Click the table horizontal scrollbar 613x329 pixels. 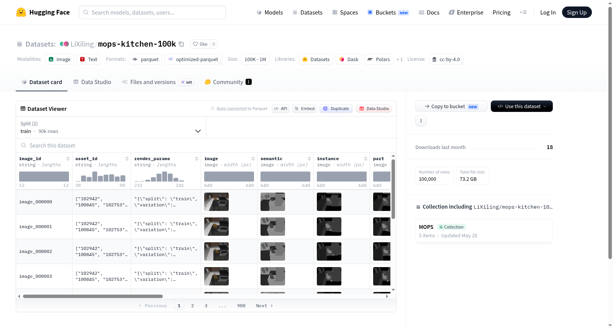(x=93, y=296)
